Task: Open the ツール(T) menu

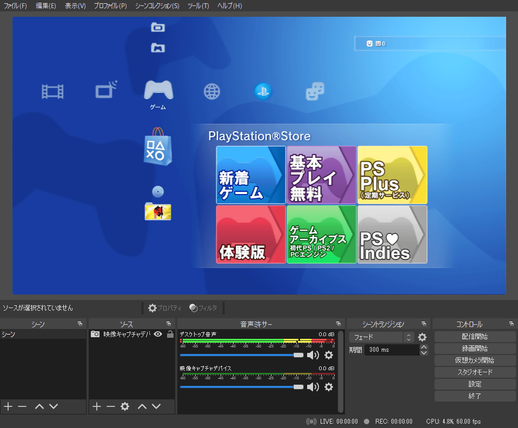Action: pyautogui.click(x=198, y=5)
